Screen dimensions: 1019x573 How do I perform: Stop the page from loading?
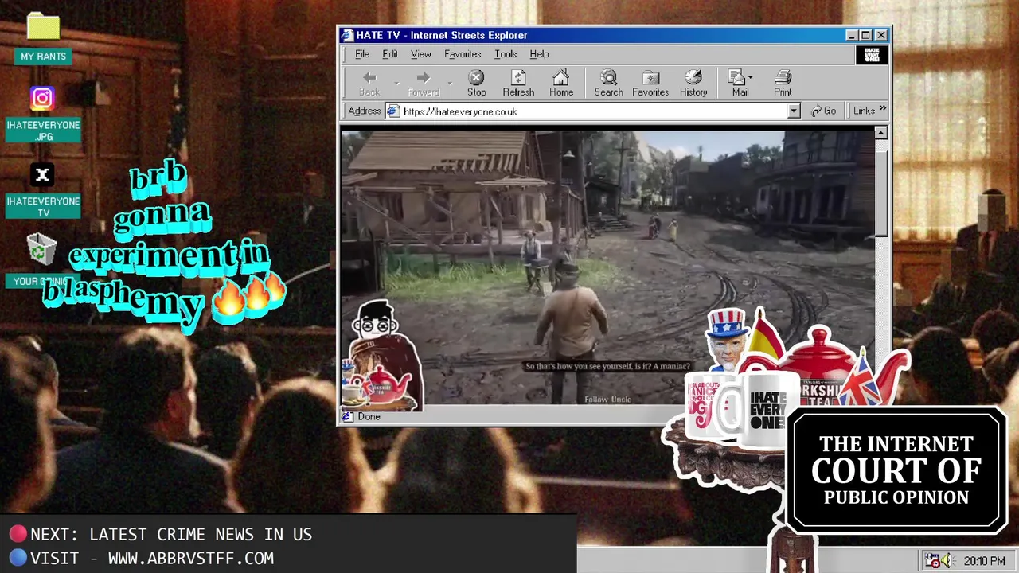476,83
